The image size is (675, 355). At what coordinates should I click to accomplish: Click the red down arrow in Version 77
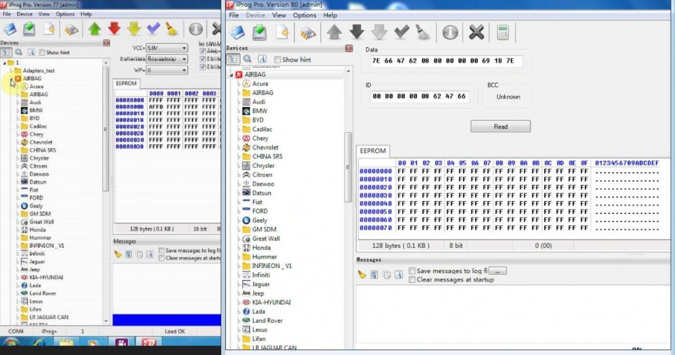(x=114, y=29)
